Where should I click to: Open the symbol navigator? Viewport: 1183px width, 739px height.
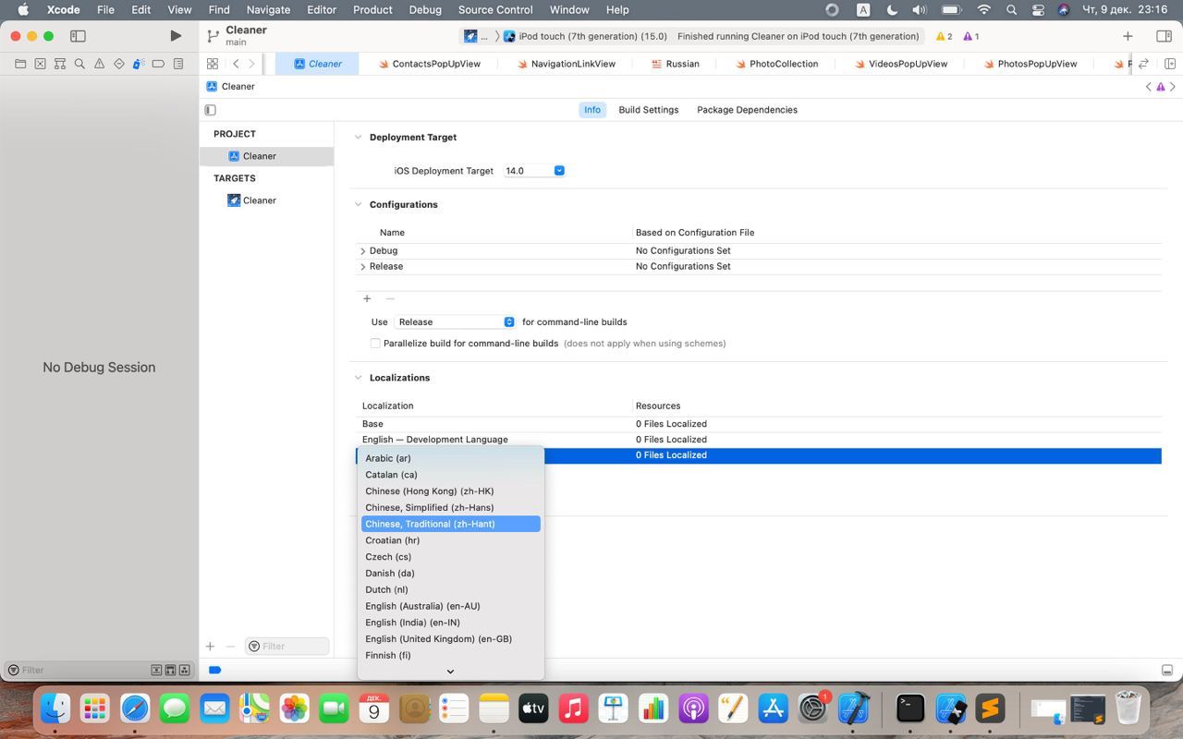(60, 64)
